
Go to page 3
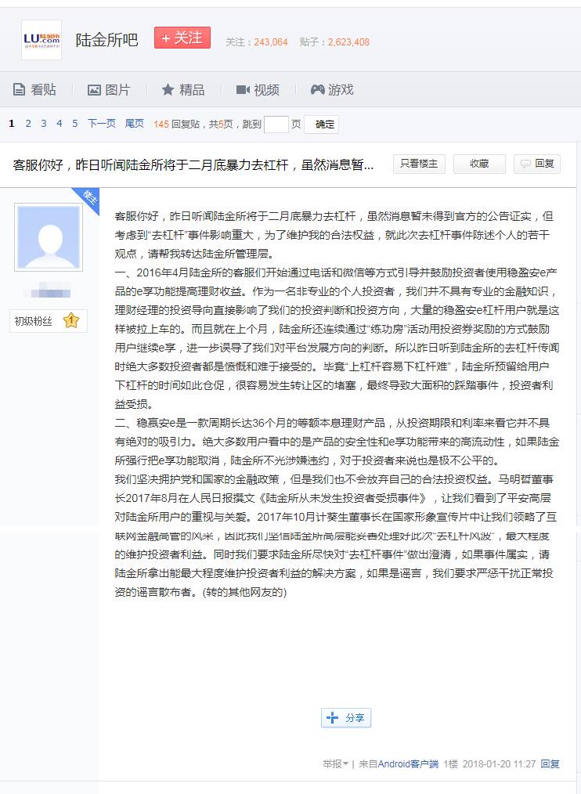[x=44, y=124]
